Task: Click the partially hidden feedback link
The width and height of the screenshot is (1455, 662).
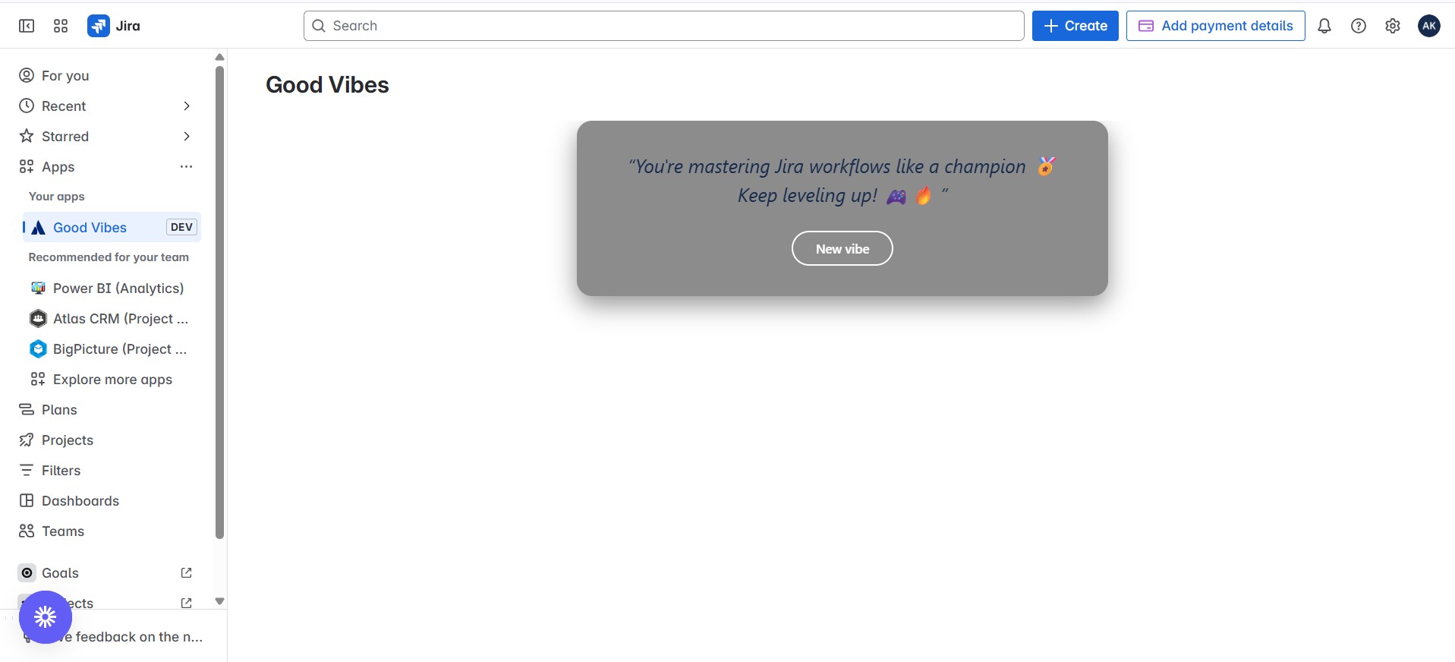Action: (x=129, y=637)
